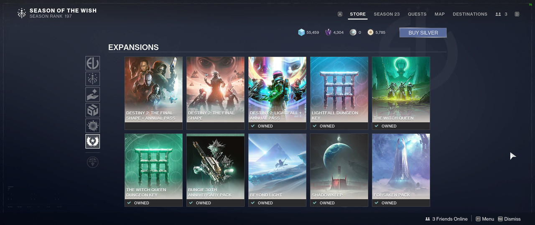Go to the Quests tab
This screenshot has height=225, width=535.
417,14
